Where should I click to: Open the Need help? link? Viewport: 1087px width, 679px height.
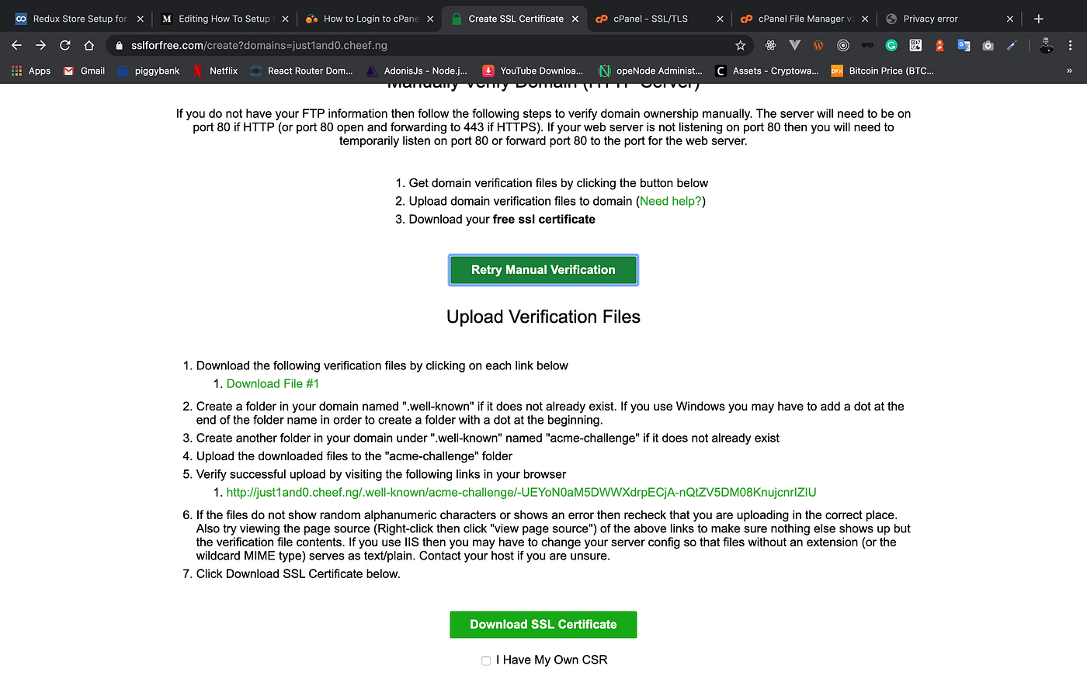coord(671,201)
